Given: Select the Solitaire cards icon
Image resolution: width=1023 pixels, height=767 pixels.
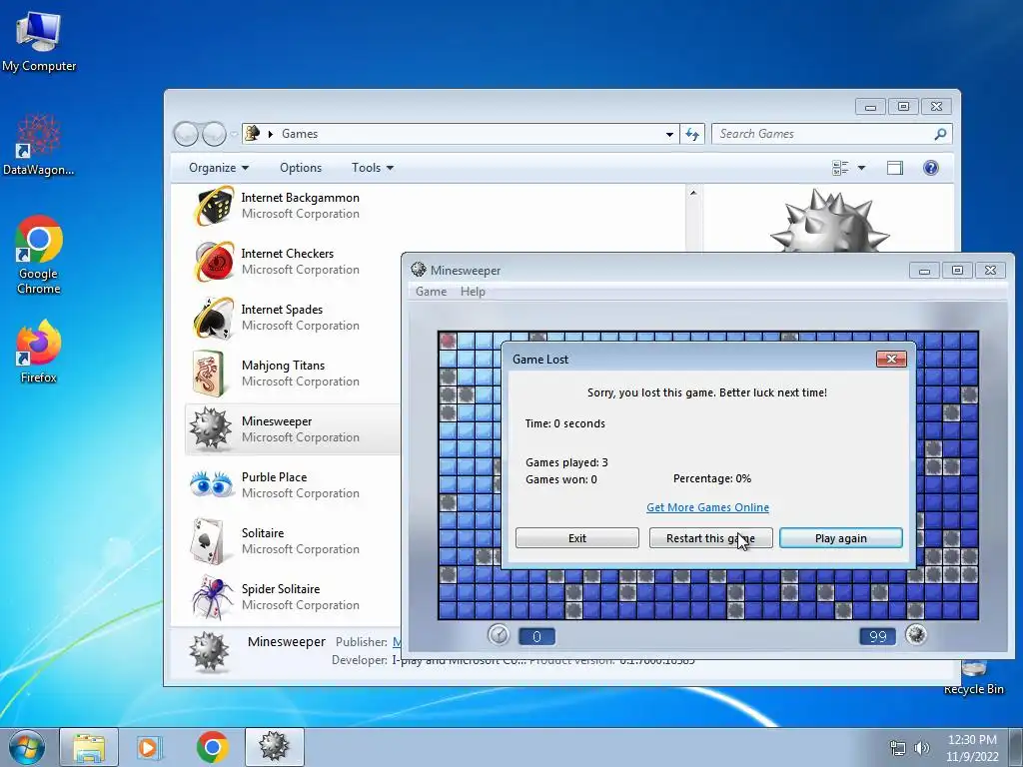Looking at the screenshot, I should [x=209, y=540].
